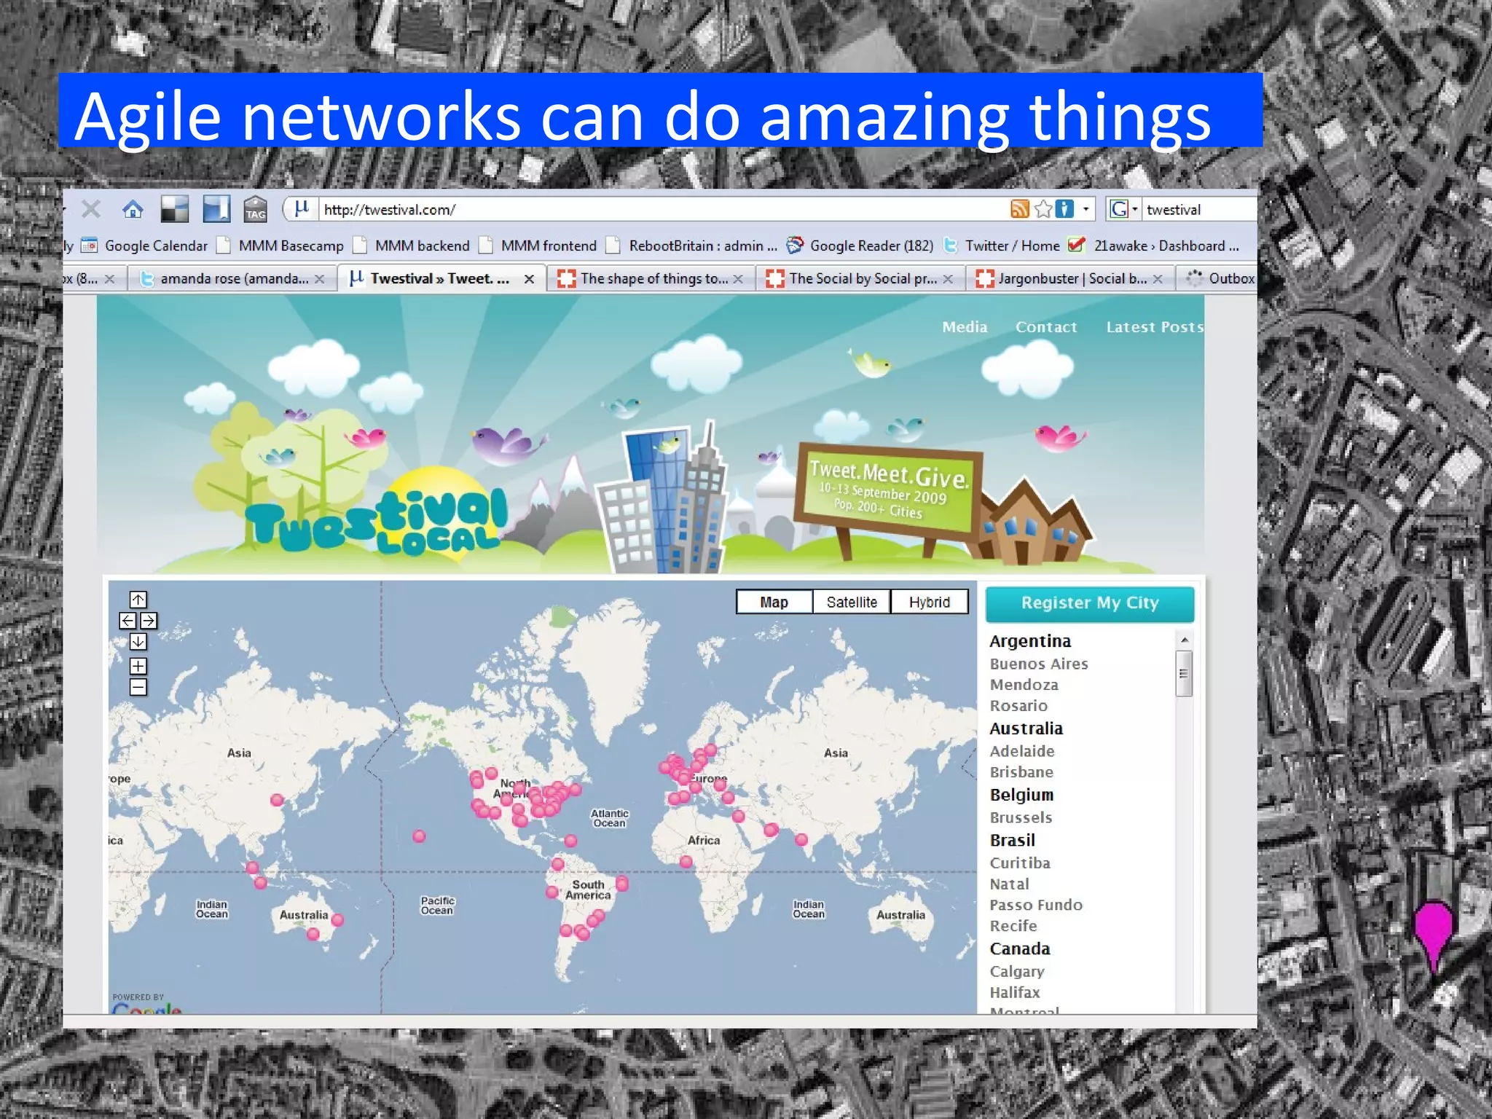Pan the map down arrow

click(x=138, y=642)
